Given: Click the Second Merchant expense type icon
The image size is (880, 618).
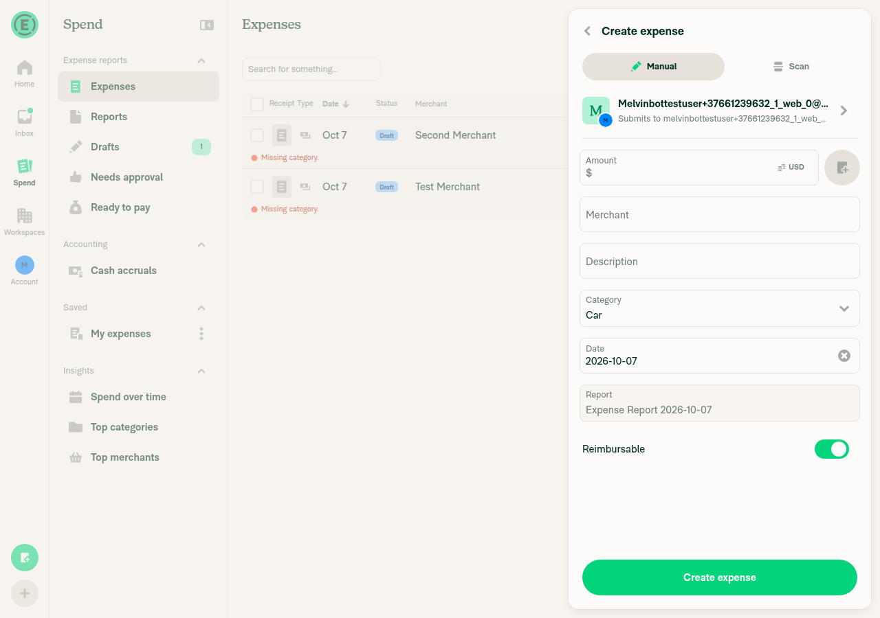Looking at the screenshot, I should click(x=305, y=135).
